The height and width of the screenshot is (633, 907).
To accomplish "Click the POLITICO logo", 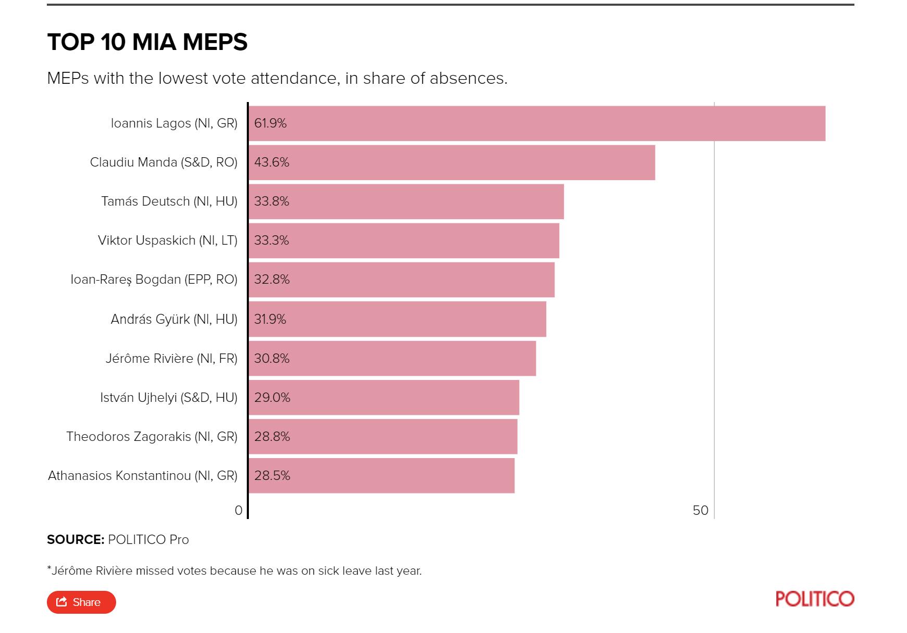I will [x=814, y=599].
